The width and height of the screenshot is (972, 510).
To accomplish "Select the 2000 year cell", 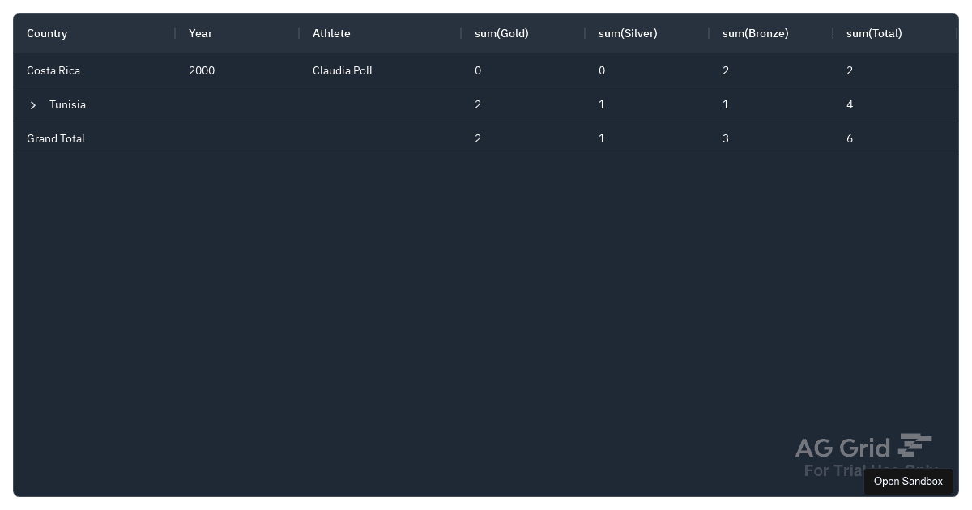I will (x=202, y=70).
